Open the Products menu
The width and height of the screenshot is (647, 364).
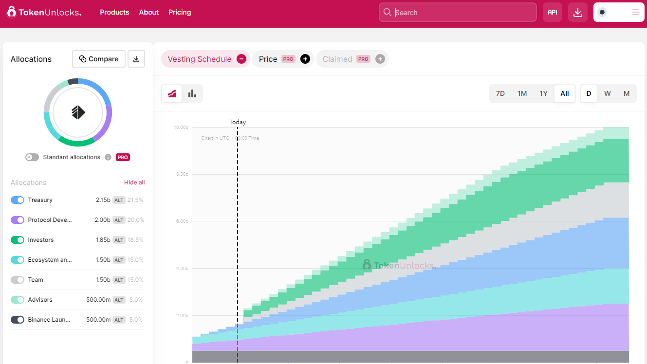click(x=114, y=12)
